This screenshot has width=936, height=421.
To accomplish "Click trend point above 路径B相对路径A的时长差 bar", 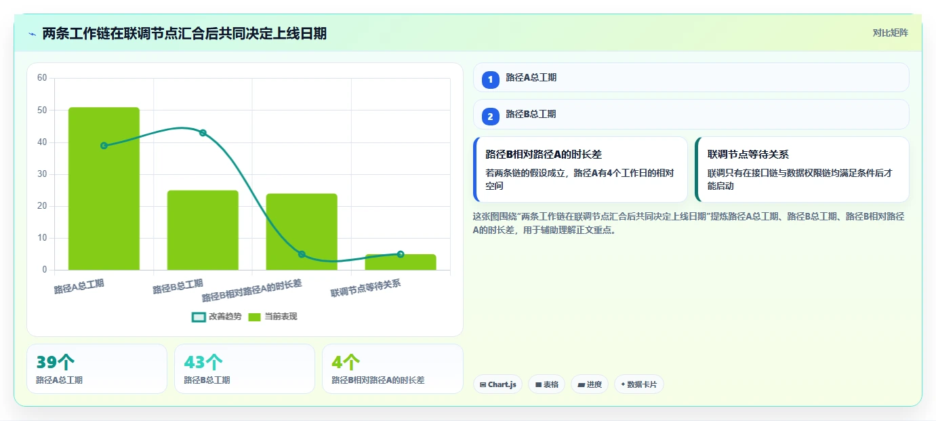I will pos(302,254).
